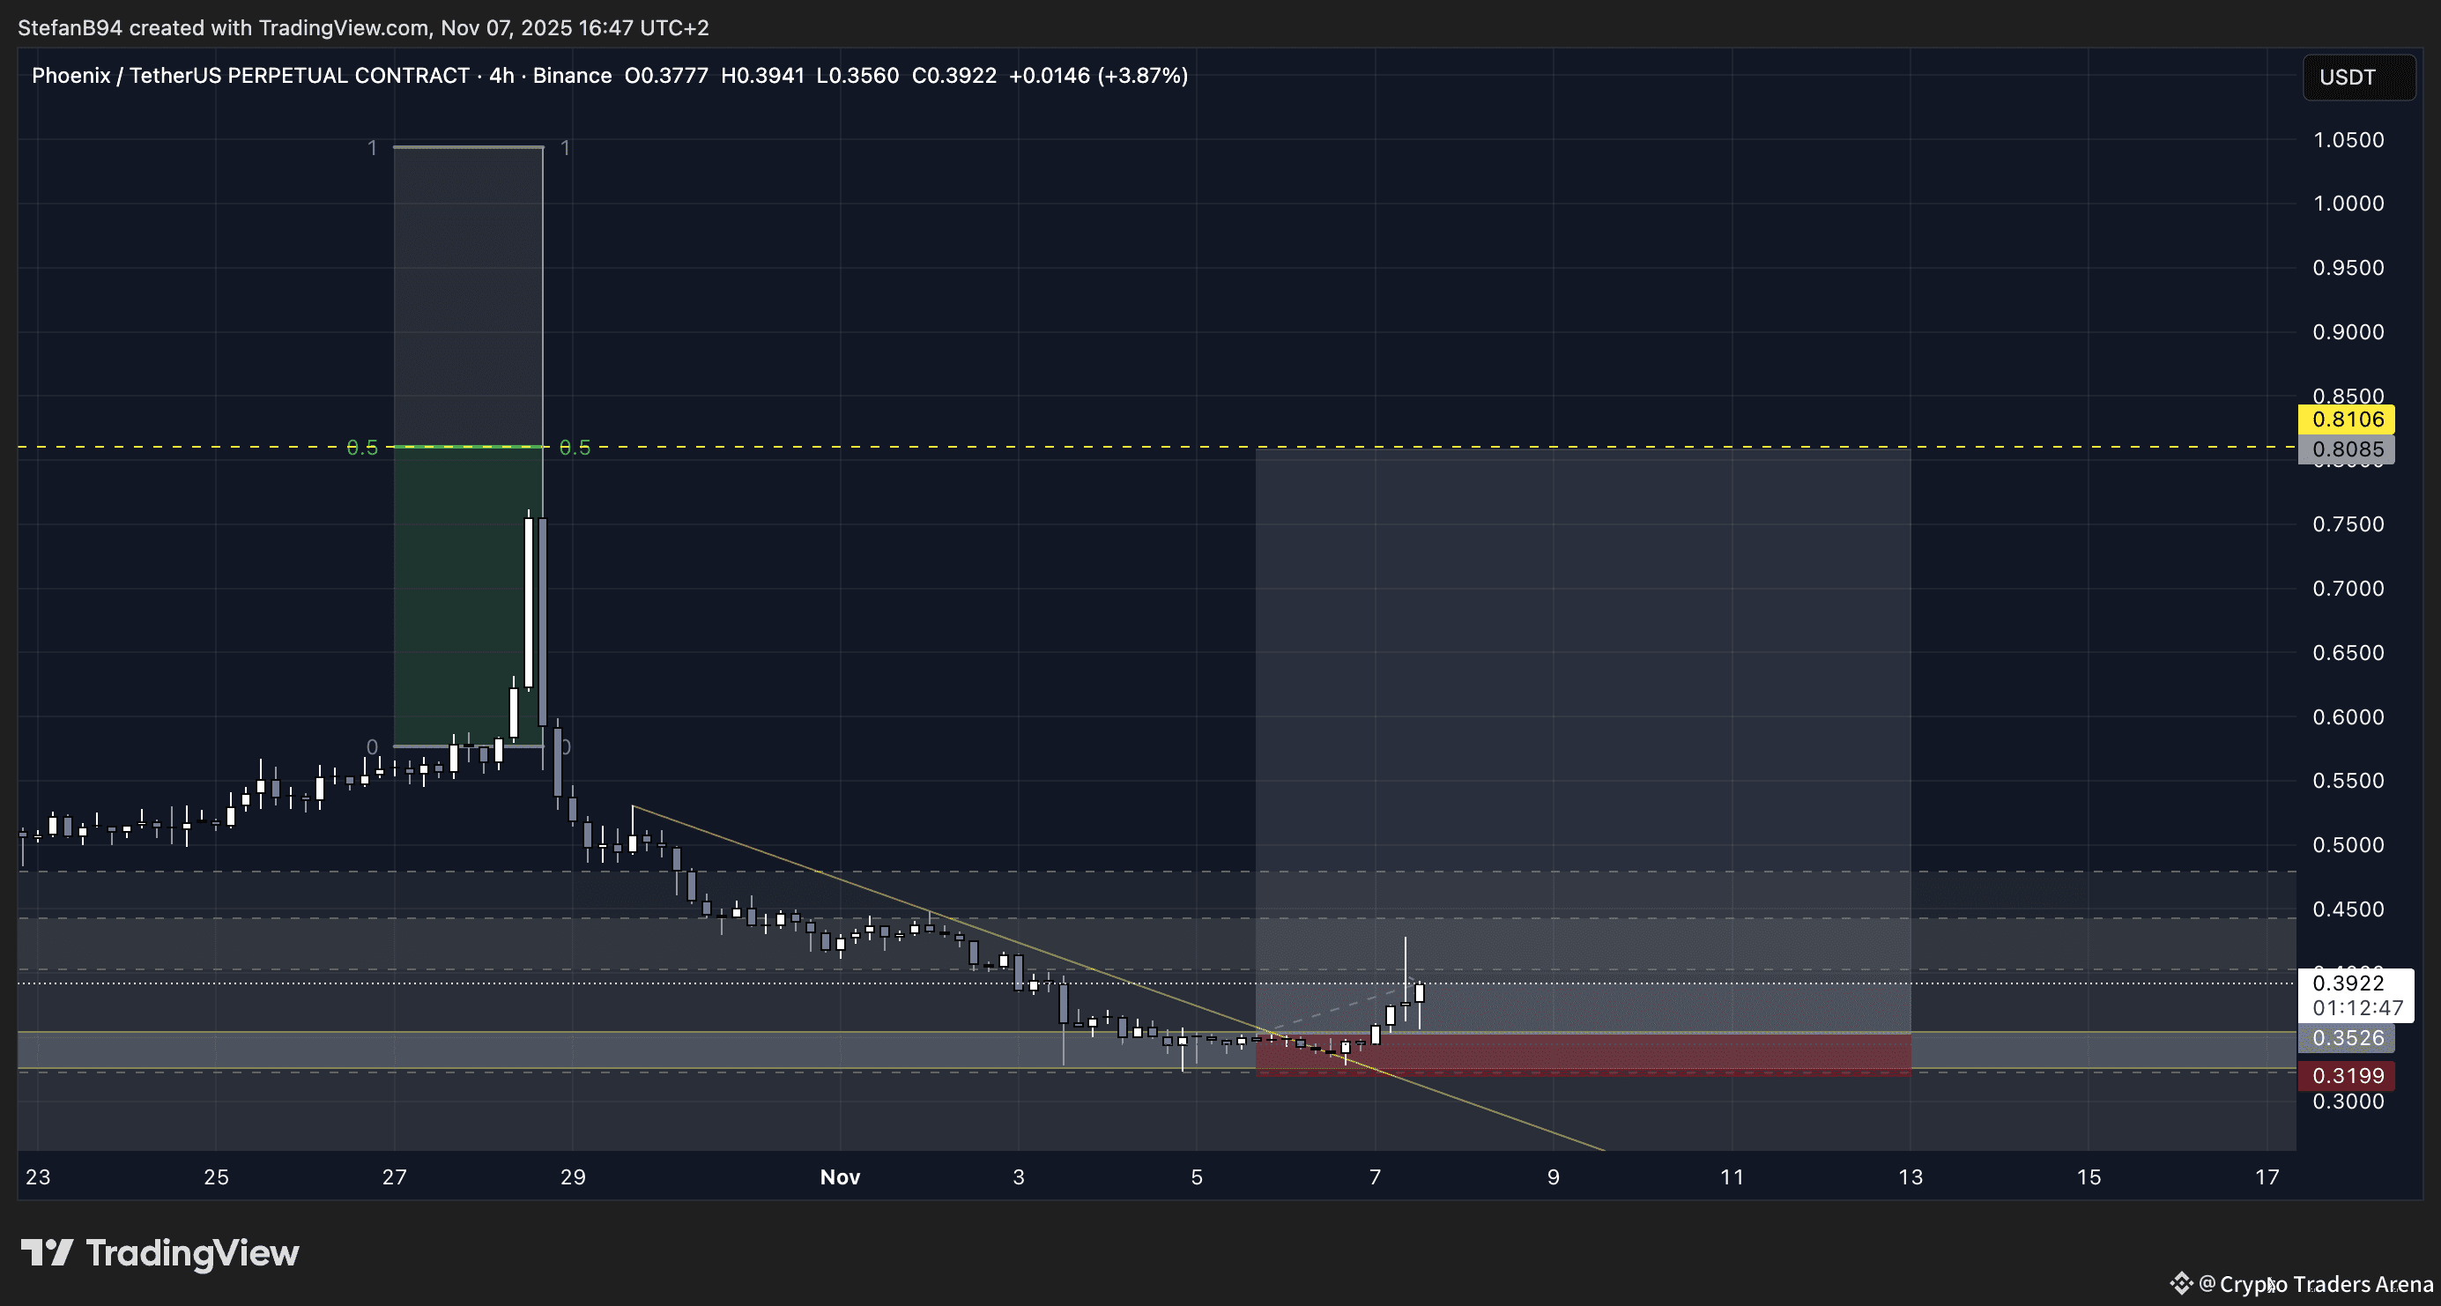Click the 0.3000 price axis label
The image size is (2441, 1306).
(2348, 1102)
